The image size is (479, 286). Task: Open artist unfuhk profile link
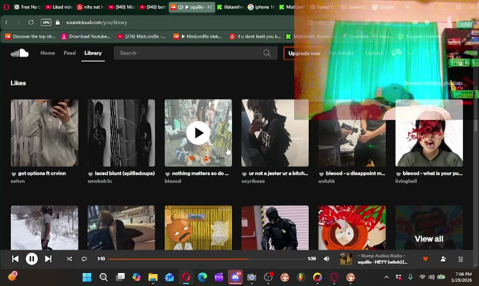tap(327, 181)
